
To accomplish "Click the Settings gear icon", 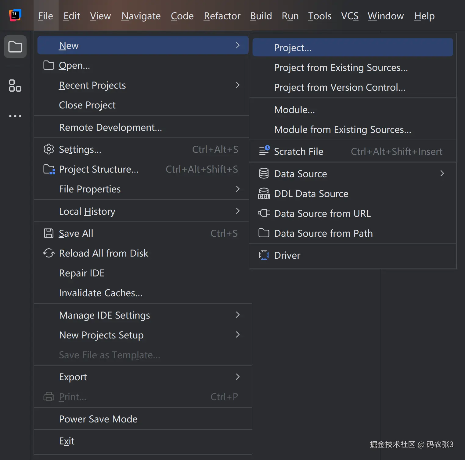I will 49,149.
